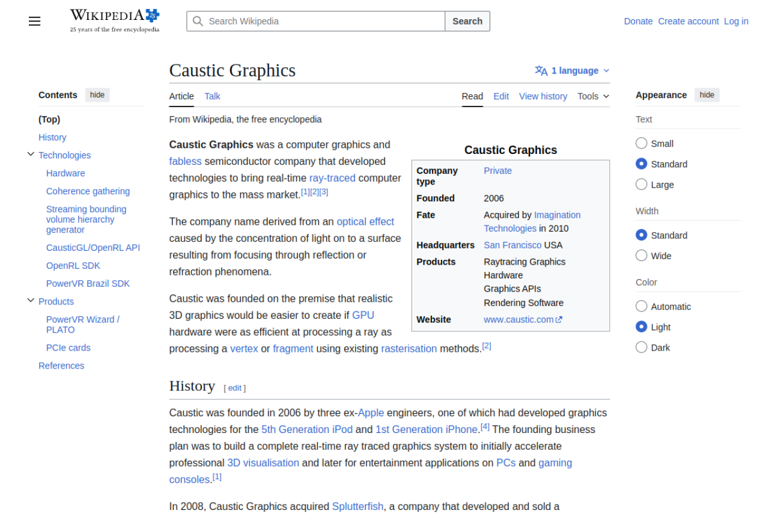Hide the Appearance panel
This screenshot has width=769, height=513.
[x=707, y=95]
